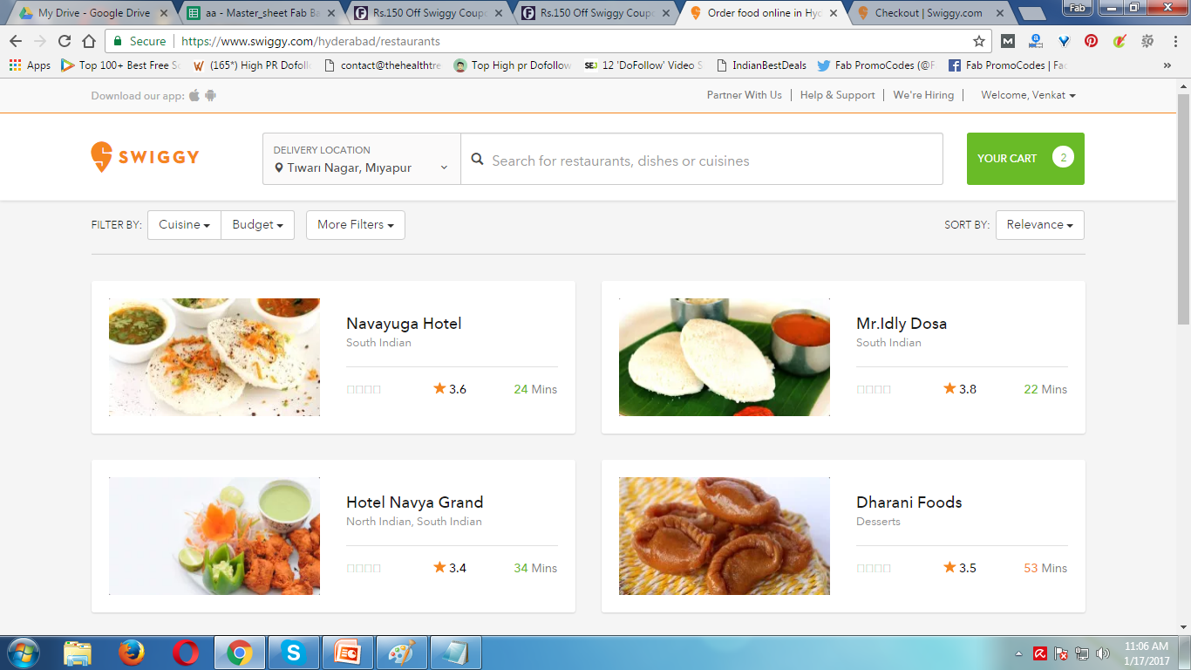Open the Relevance sort dropdown
1191x670 pixels.
click(1040, 224)
